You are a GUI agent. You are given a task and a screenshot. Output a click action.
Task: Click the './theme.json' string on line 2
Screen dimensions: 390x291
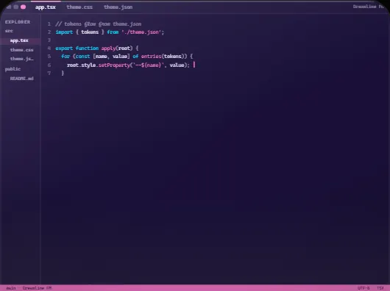141,32
